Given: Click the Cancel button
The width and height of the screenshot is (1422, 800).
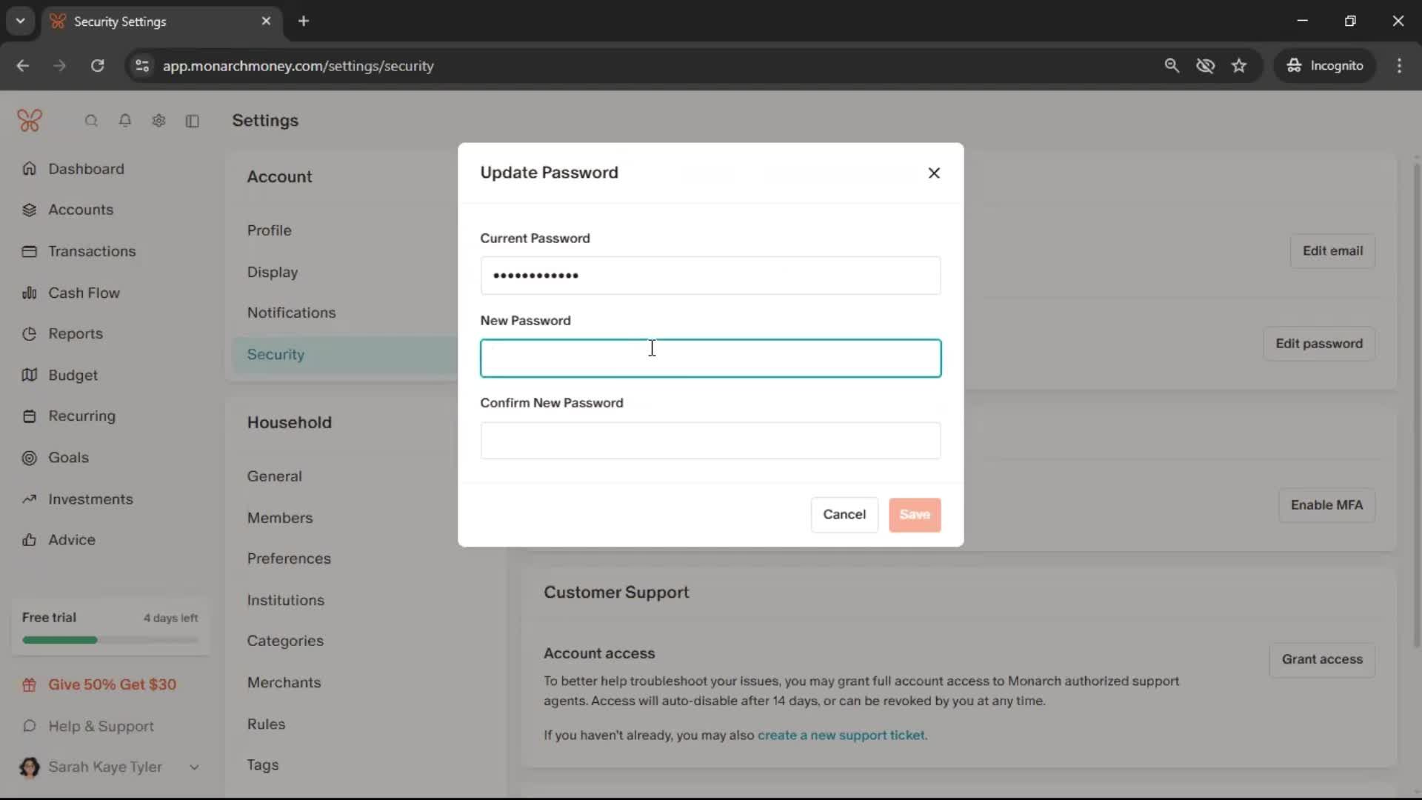Looking at the screenshot, I should 844,515.
